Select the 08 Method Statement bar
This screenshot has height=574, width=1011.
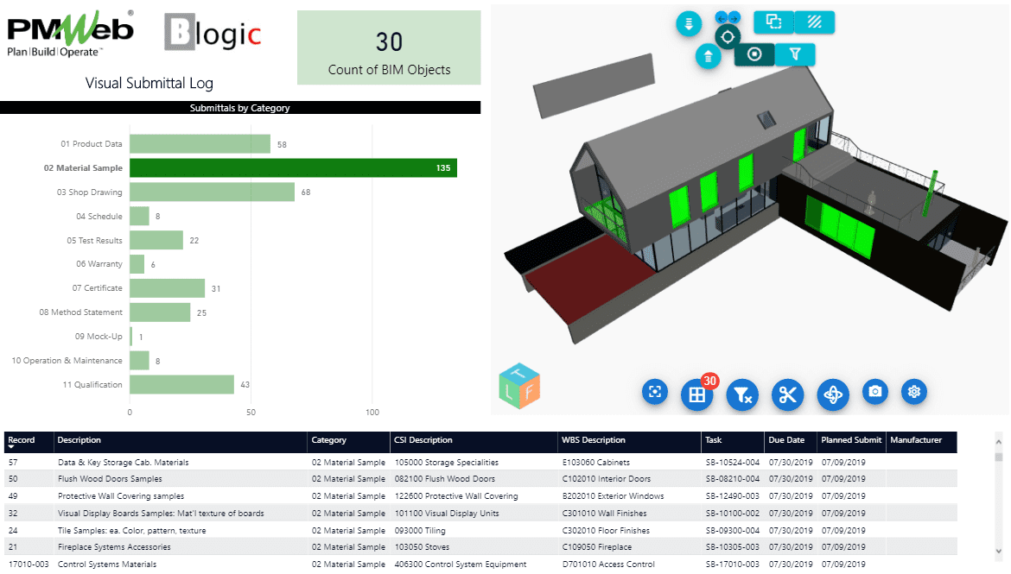160,312
